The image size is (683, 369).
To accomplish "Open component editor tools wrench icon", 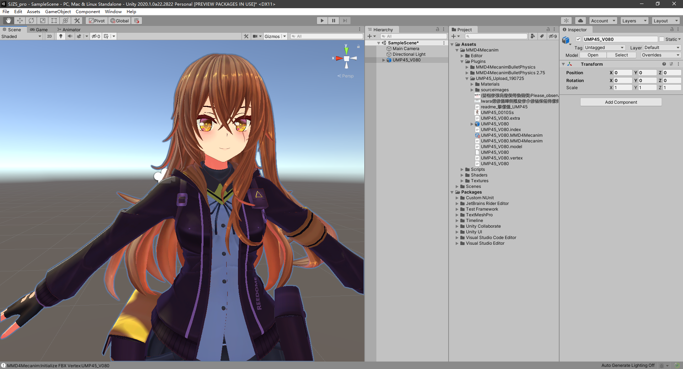I will (x=246, y=36).
